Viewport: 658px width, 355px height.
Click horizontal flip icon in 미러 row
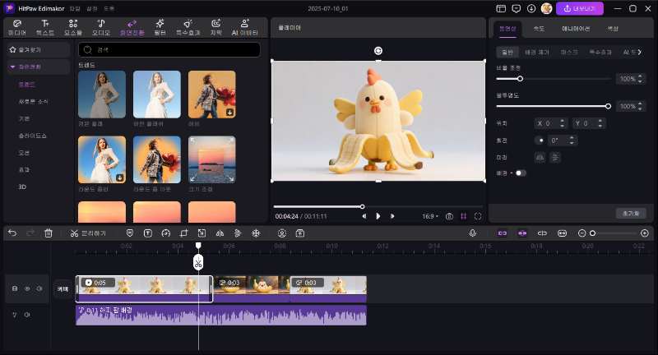pos(540,157)
